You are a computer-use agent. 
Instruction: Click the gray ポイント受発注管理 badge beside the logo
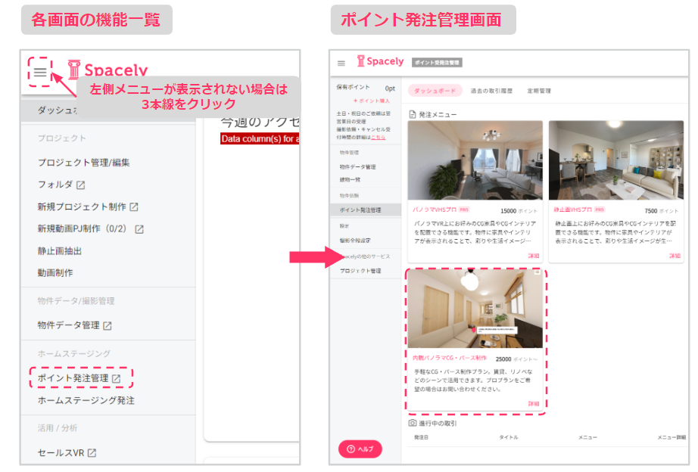[437, 63]
